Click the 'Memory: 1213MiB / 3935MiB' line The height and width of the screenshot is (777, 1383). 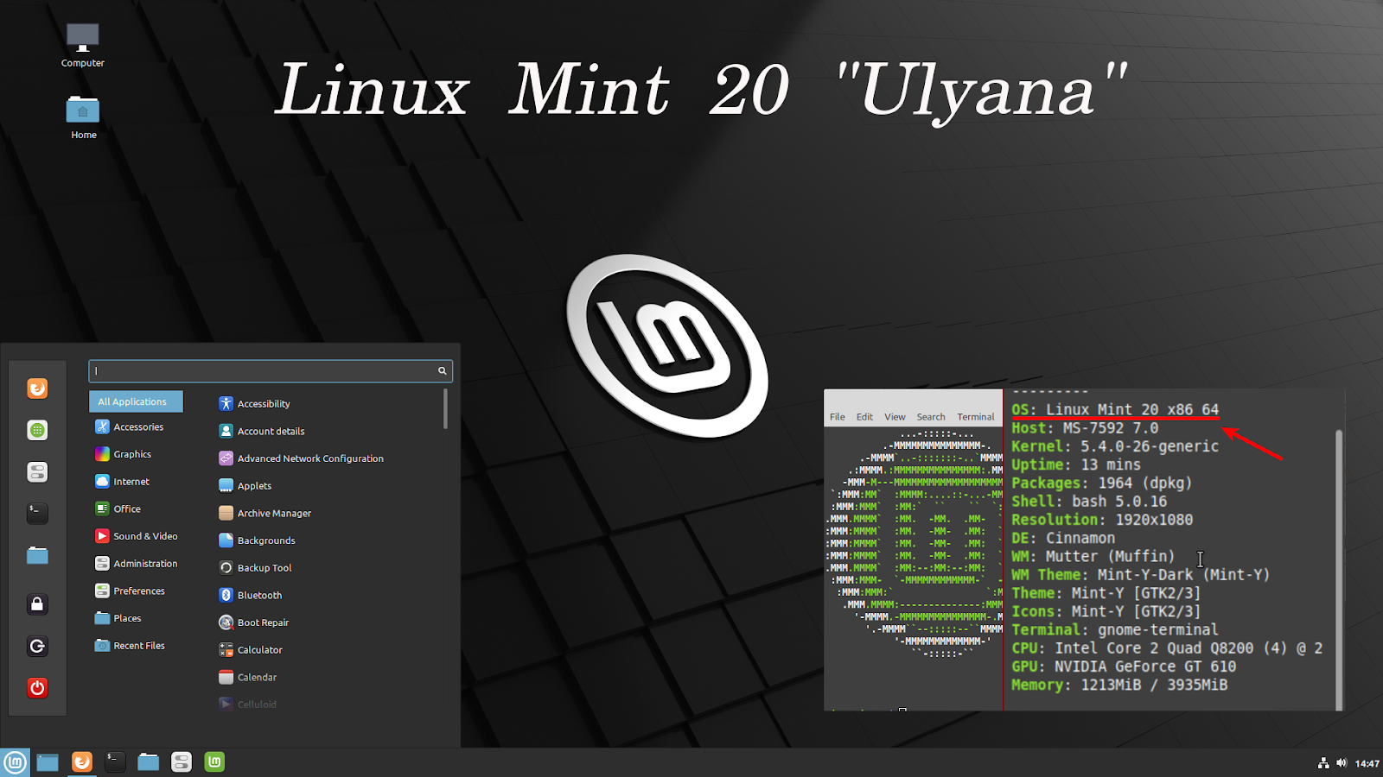[x=1119, y=685]
